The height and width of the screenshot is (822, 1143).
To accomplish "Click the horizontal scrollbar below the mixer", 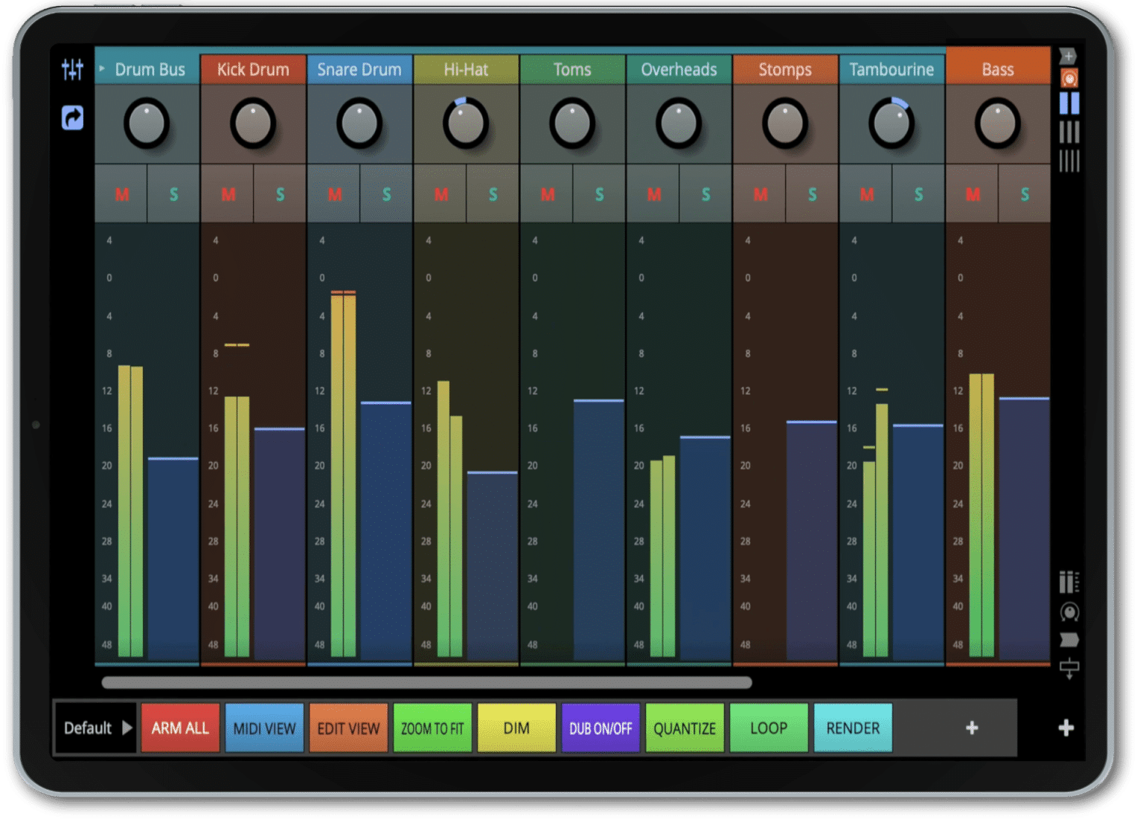I will click(424, 683).
